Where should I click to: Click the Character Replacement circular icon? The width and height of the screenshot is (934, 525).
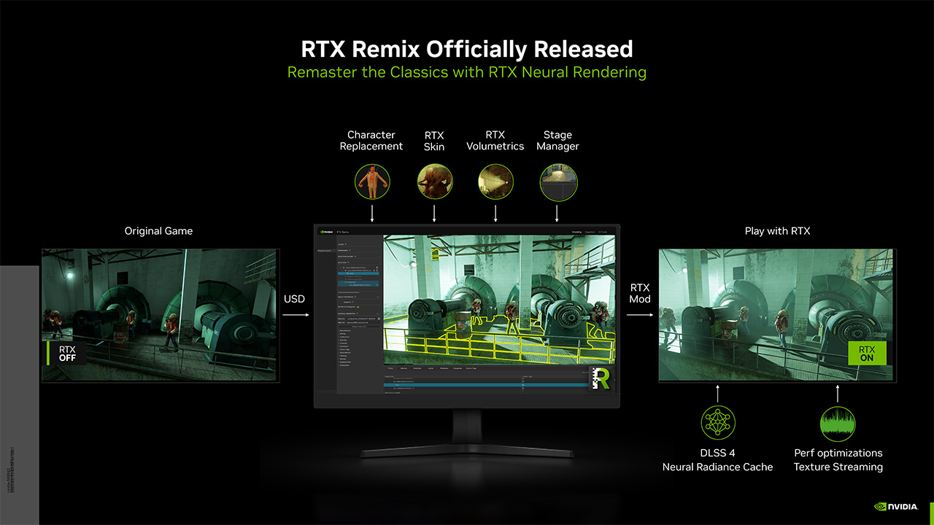coord(372,182)
